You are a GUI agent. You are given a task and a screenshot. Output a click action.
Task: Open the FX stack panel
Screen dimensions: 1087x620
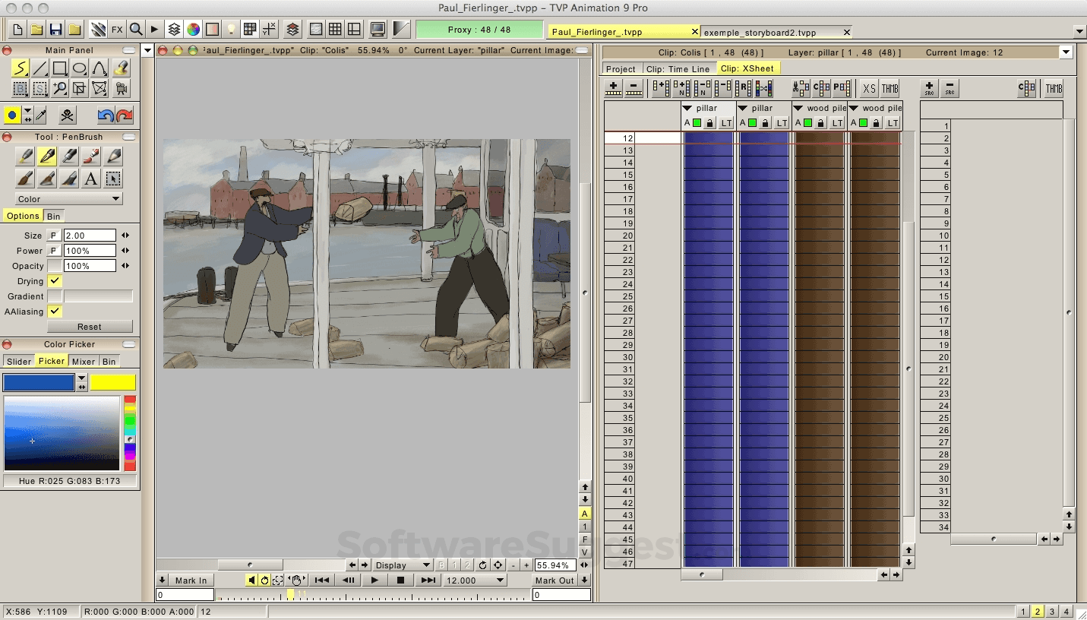(x=117, y=30)
